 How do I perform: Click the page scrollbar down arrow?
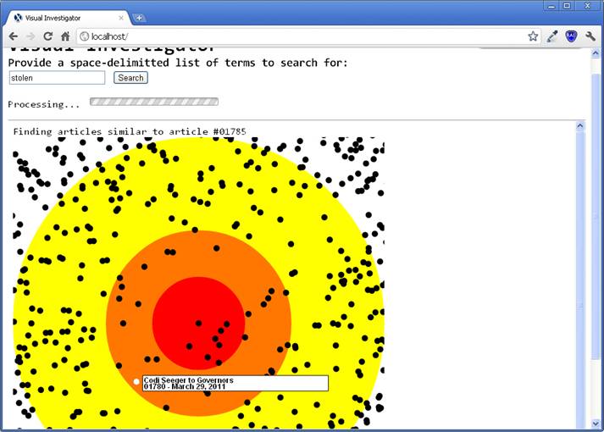pyautogui.click(x=596, y=424)
